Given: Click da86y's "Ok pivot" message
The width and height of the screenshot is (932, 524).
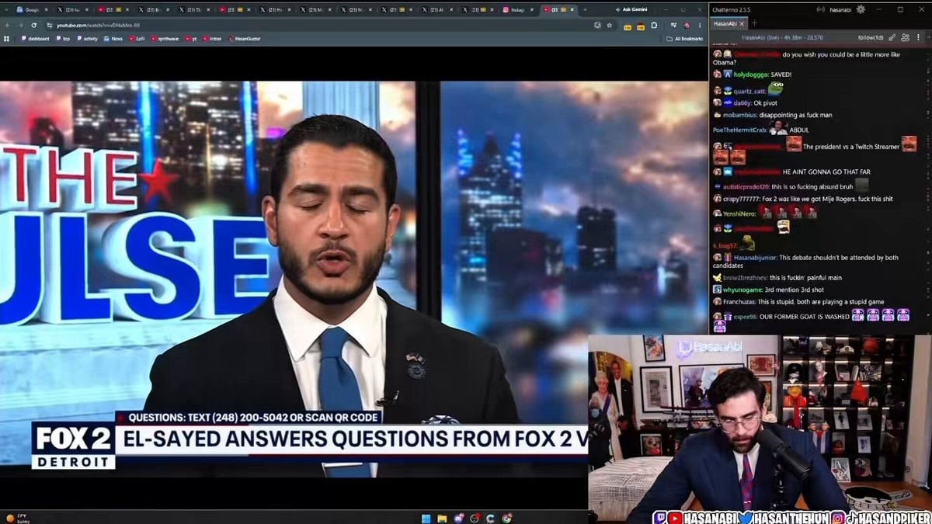Looking at the screenshot, I should point(765,102).
